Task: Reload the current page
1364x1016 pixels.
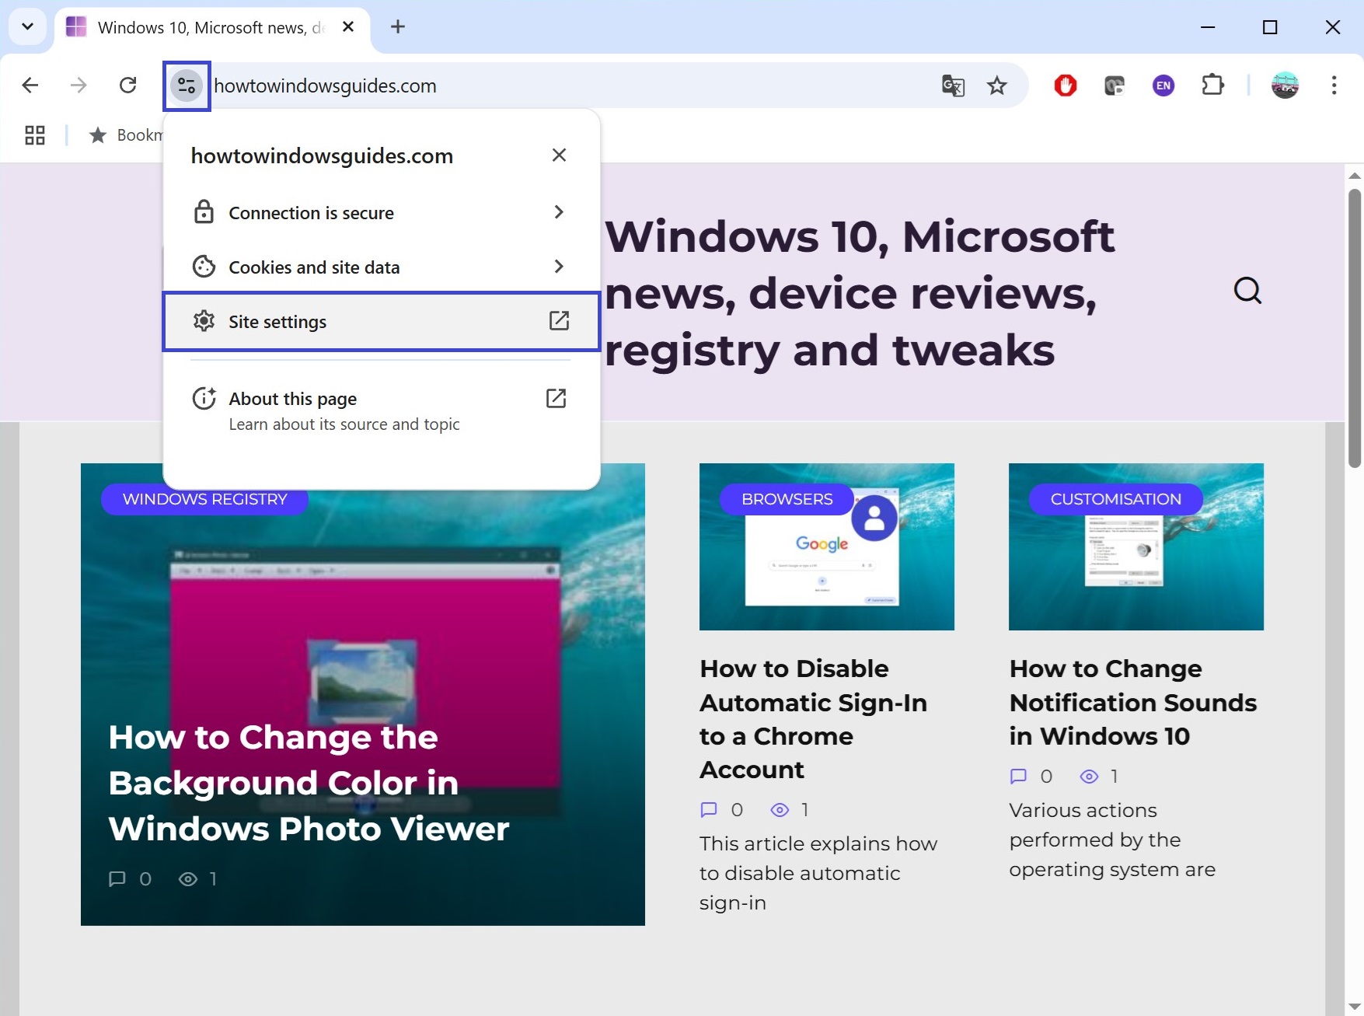Action: (128, 86)
